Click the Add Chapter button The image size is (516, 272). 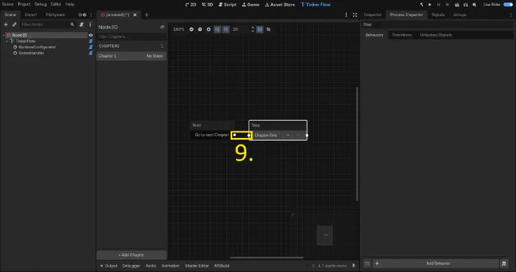[x=132, y=255]
